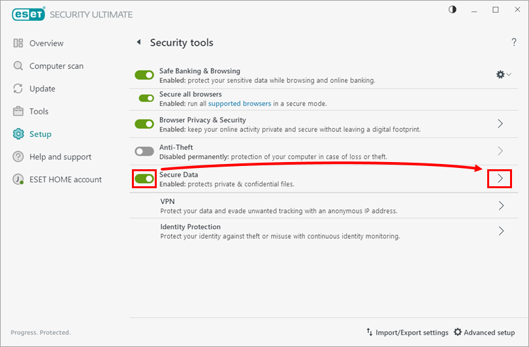Click the Import/Export settings arrows icon
The width and height of the screenshot is (529, 347).
click(370, 333)
